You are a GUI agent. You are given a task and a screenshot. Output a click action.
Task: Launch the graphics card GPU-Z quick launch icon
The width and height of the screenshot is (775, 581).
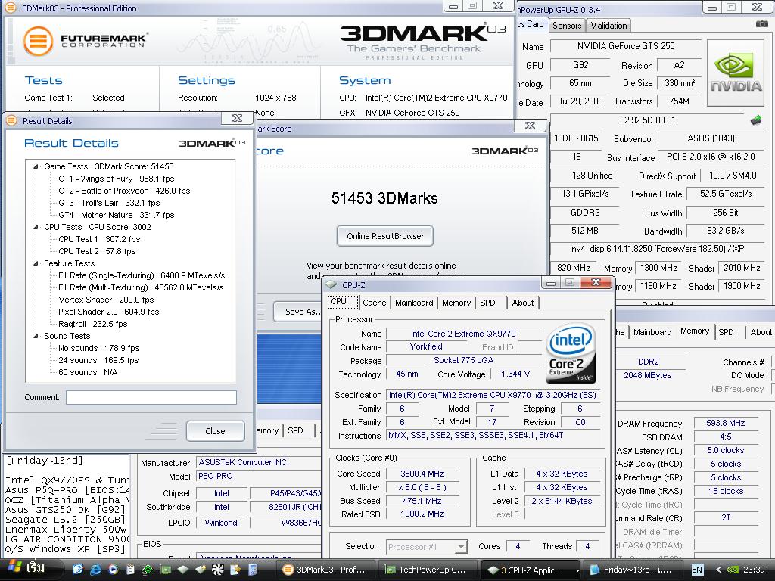click(x=165, y=570)
